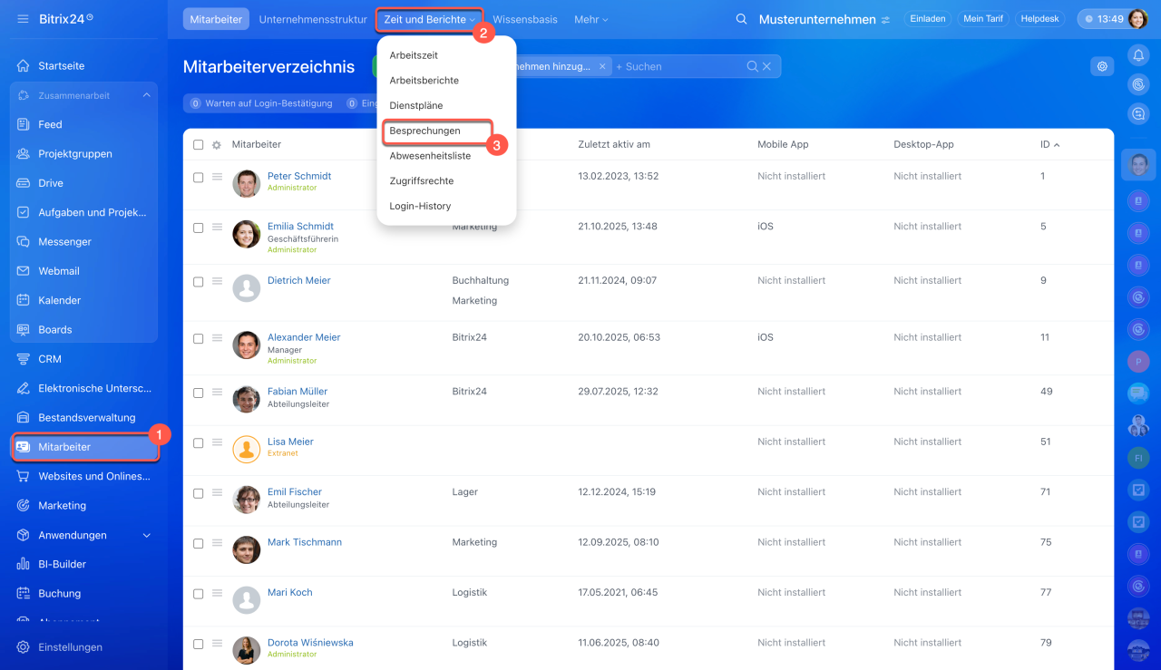
Task: Click the magnifier search icon in header
Action: (x=741, y=19)
